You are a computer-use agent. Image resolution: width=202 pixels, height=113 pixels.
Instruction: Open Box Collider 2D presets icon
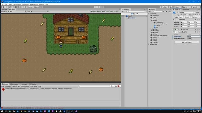tap(198, 30)
